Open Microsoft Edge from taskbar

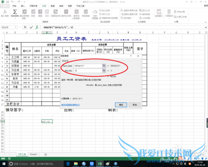(68, 164)
